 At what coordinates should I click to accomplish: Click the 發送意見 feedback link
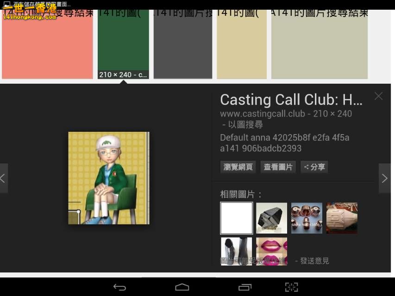314,261
